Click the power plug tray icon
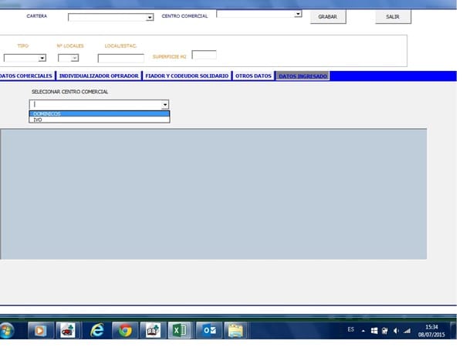463x347 pixels. tap(385, 331)
